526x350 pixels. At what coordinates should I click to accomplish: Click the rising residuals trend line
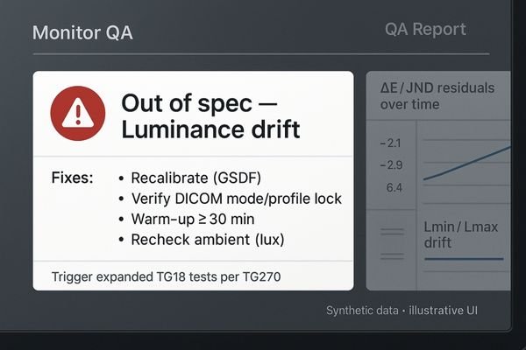(466, 164)
